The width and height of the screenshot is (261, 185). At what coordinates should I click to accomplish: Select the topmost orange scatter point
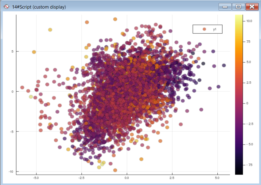(x=115, y=19)
